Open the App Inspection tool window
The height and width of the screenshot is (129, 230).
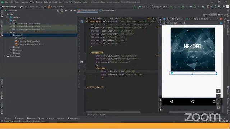coord(74,118)
